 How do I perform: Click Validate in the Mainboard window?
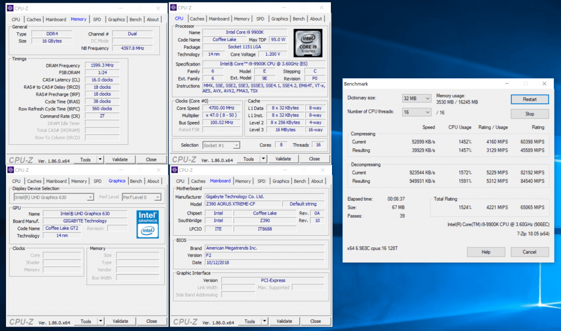coord(284,321)
